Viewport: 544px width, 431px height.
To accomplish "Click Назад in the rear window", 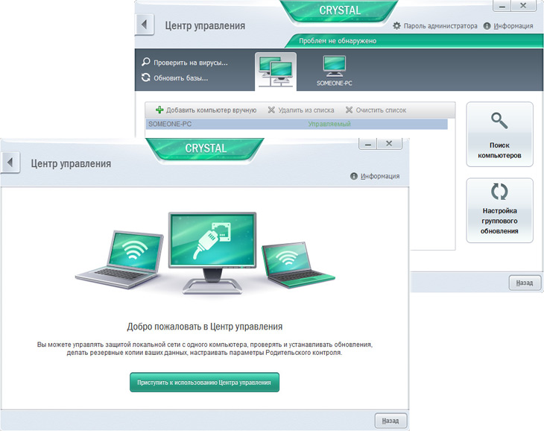I will 525,283.
